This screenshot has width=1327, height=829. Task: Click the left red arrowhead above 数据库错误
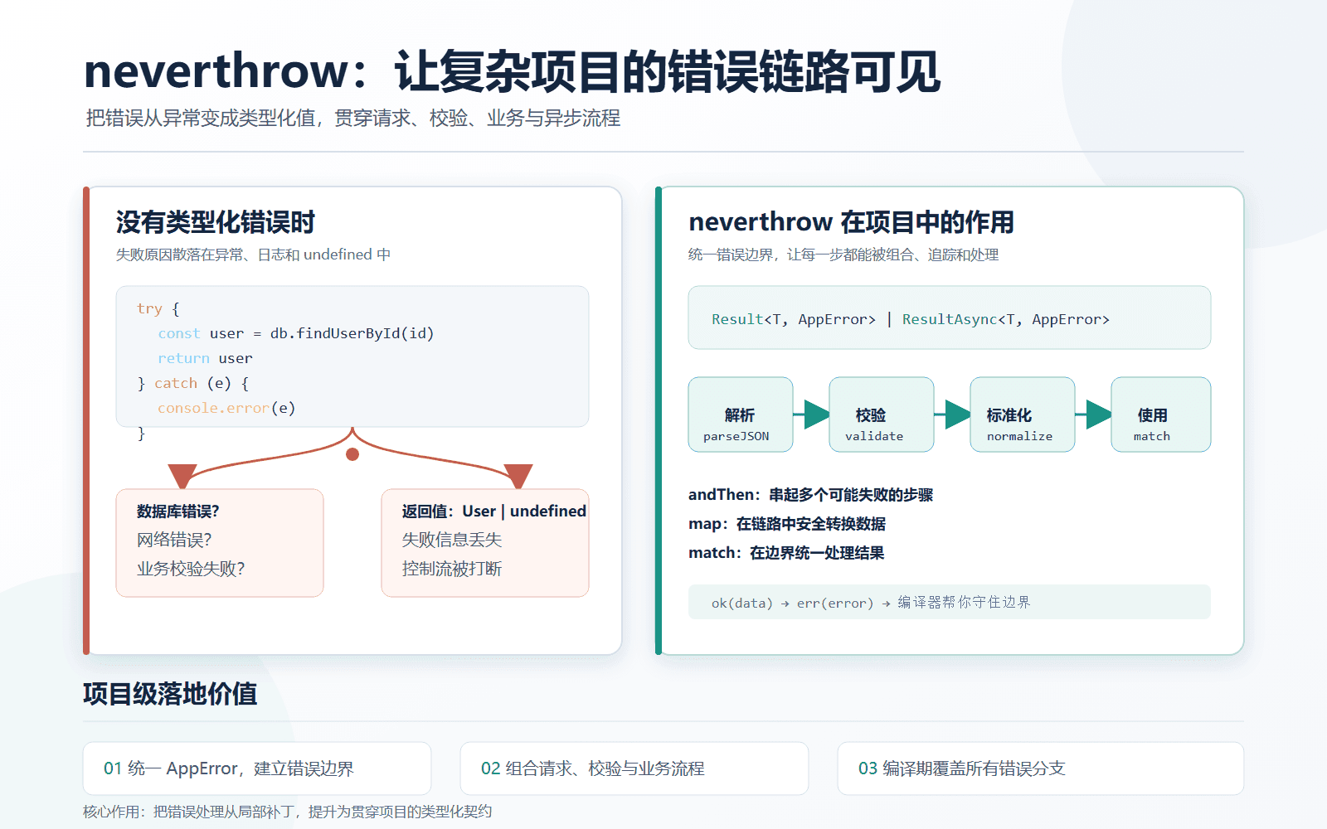182,476
